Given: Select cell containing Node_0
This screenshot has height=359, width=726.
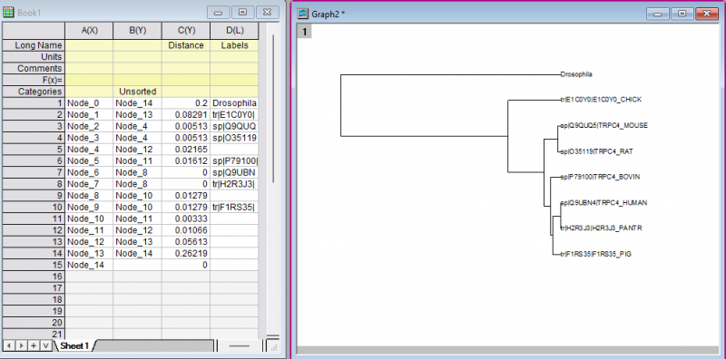Looking at the screenshot, I should pyautogui.click(x=89, y=103).
